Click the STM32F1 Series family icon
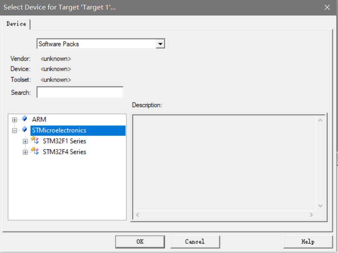The image size is (338, 253). [x=35, y=140]
